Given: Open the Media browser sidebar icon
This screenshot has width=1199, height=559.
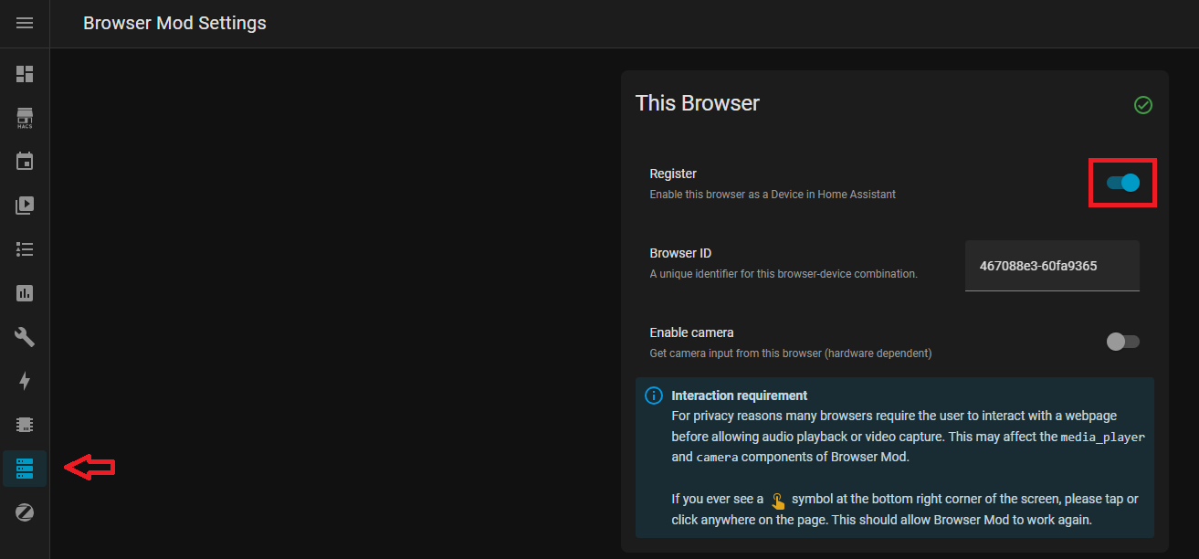Looking at the screenshot, I should 25,206.
